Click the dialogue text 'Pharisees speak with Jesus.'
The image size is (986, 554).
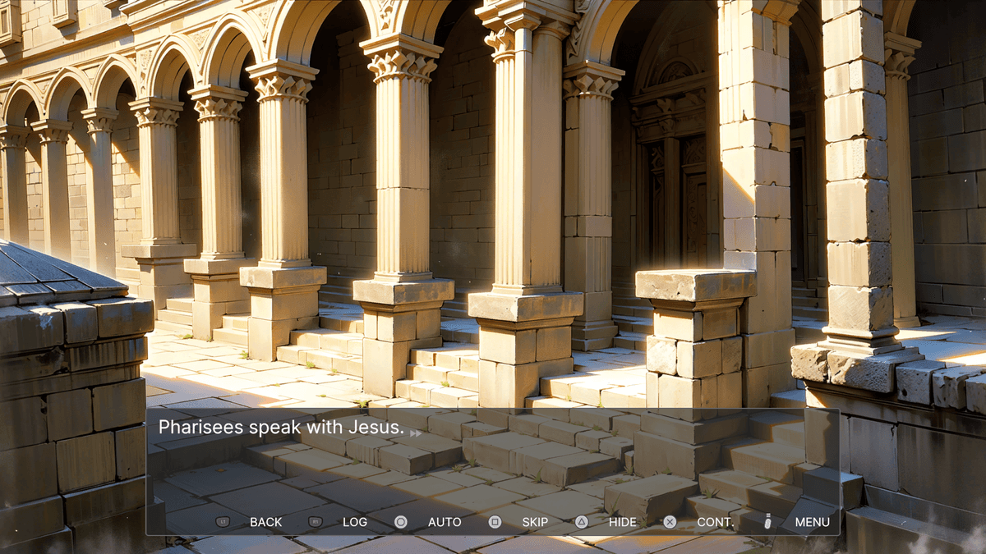pos(280,428)
